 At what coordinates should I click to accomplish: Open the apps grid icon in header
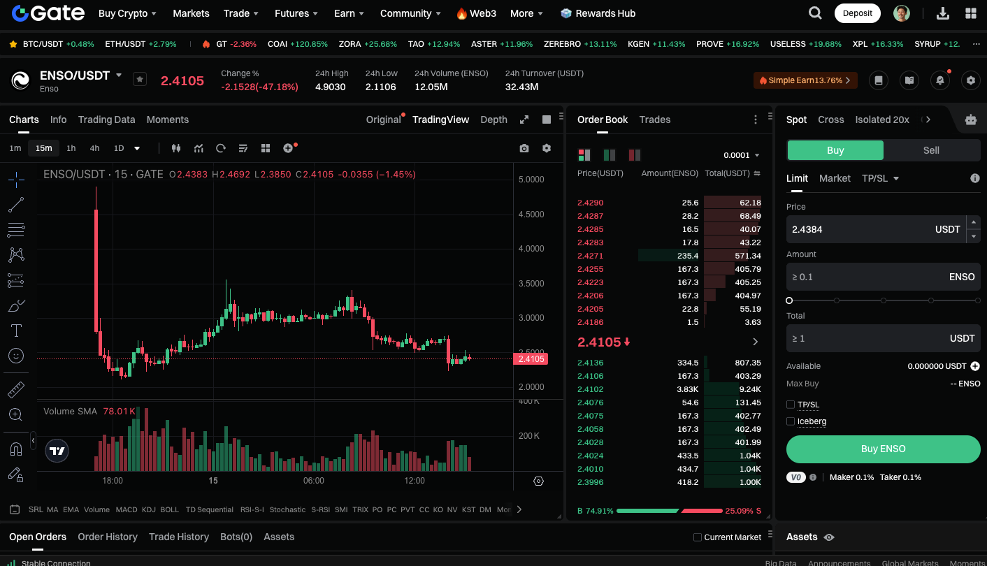[x=971, y=13]
